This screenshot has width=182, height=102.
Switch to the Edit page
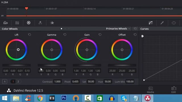click(x=174, y=90)
